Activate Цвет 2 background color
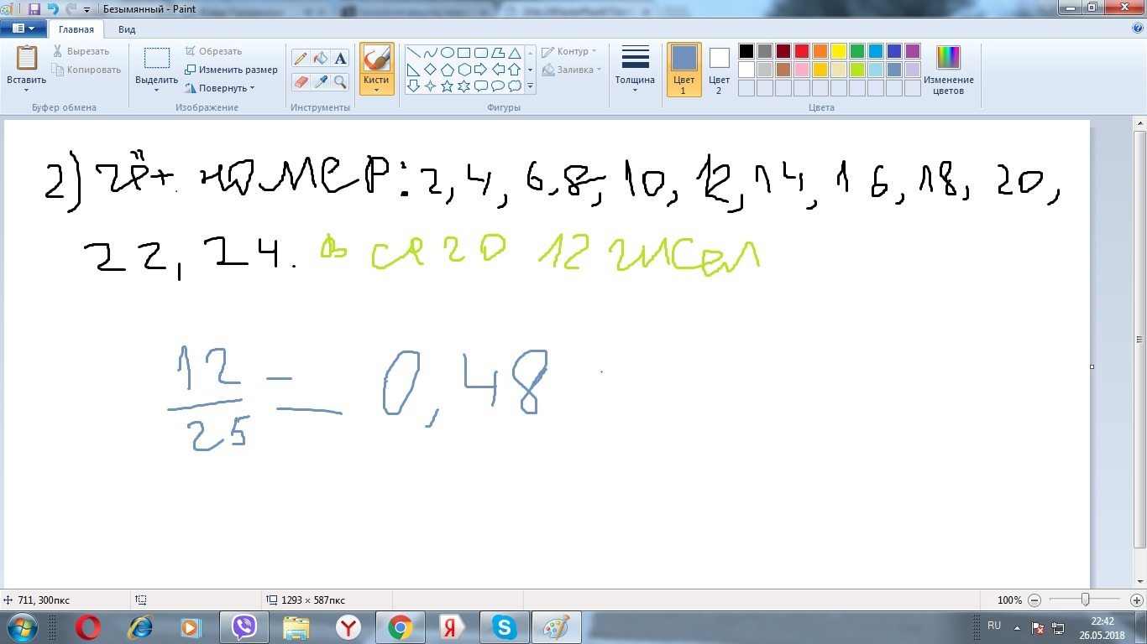 point(720,70)
